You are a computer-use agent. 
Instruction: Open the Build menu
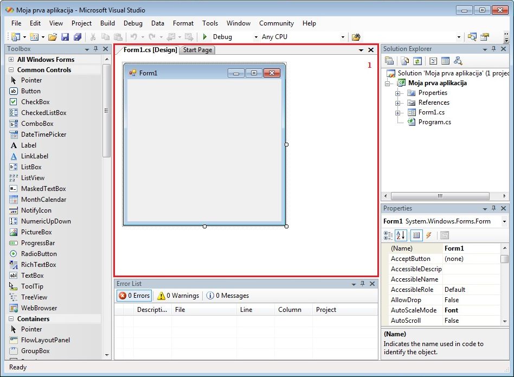tap(107, 23)
